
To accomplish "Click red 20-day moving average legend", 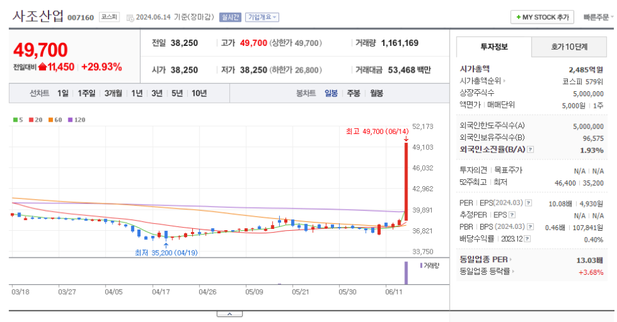I will pos(35,120).
